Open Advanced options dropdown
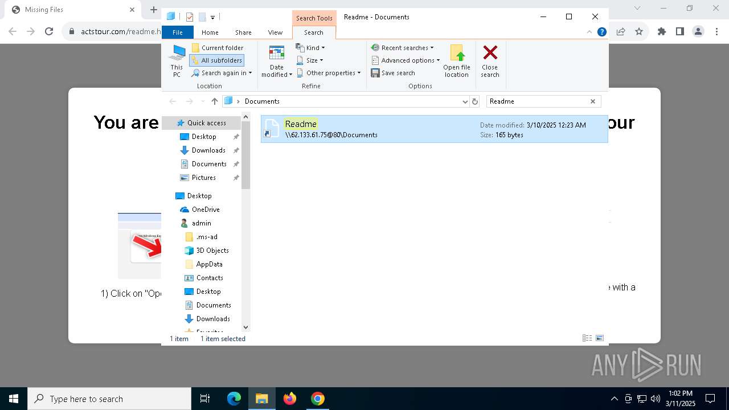The width and height of the screenshot is (729, 410). 406,60
